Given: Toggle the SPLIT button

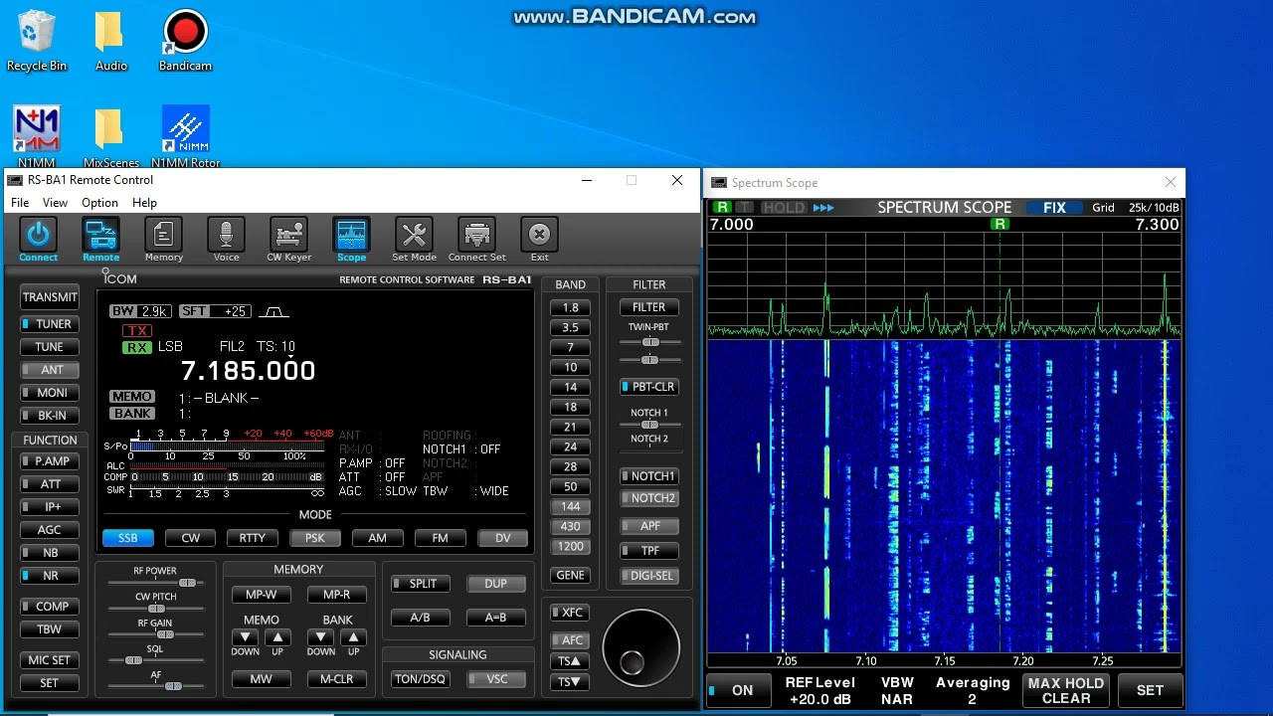Looking at the screenshot, I should click(x=421, y=584).
